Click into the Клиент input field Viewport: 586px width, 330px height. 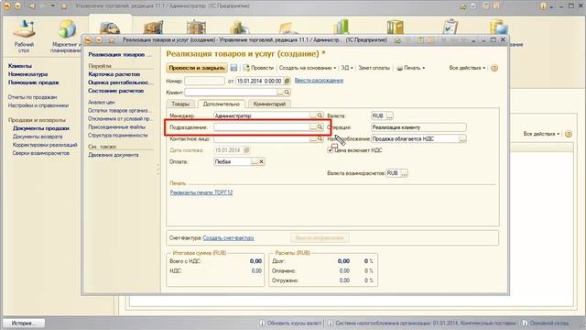tap(231, 92)
